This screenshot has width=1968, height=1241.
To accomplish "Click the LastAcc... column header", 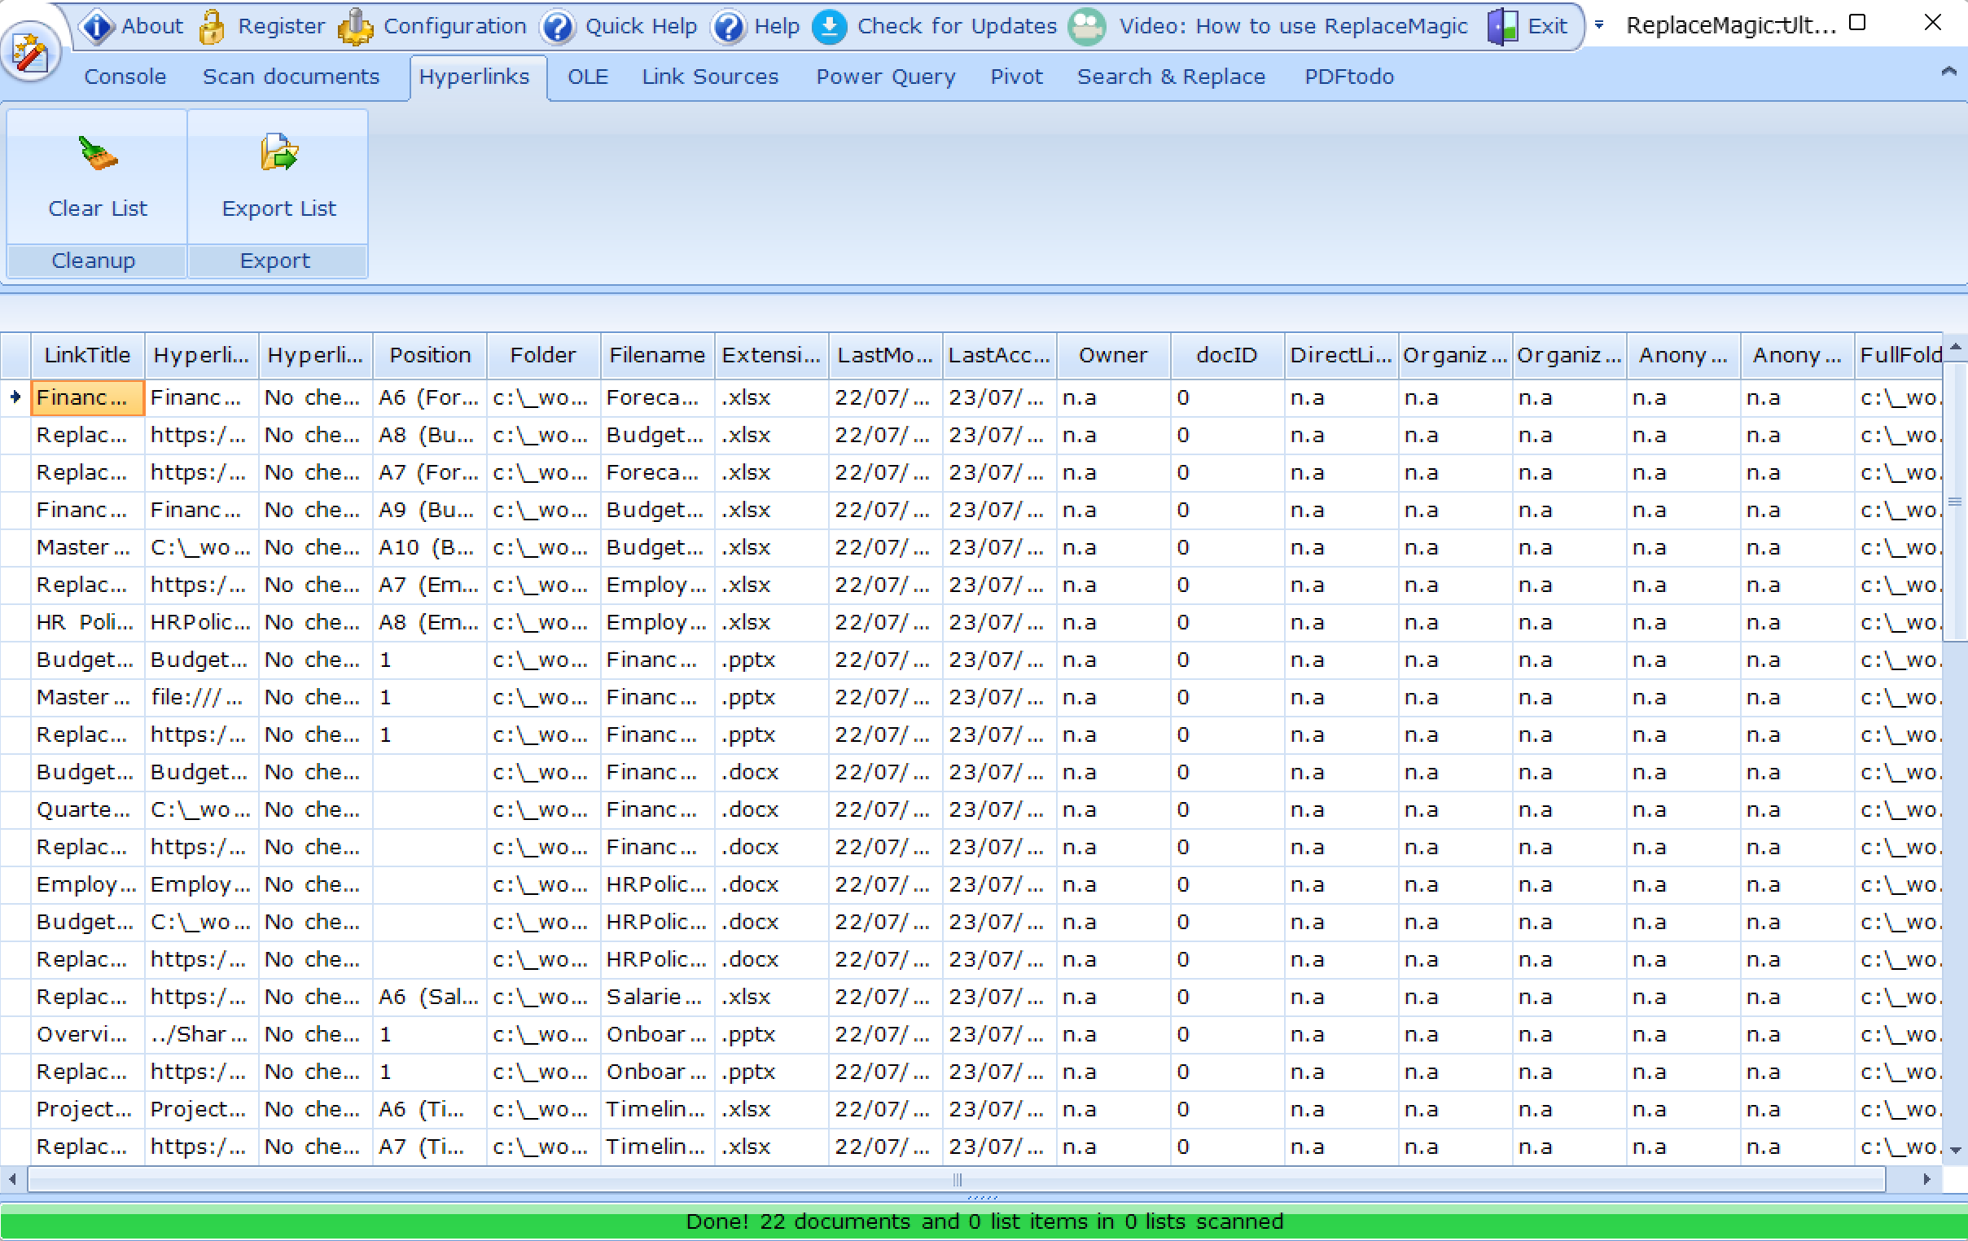I will (x=1000, y=356).
